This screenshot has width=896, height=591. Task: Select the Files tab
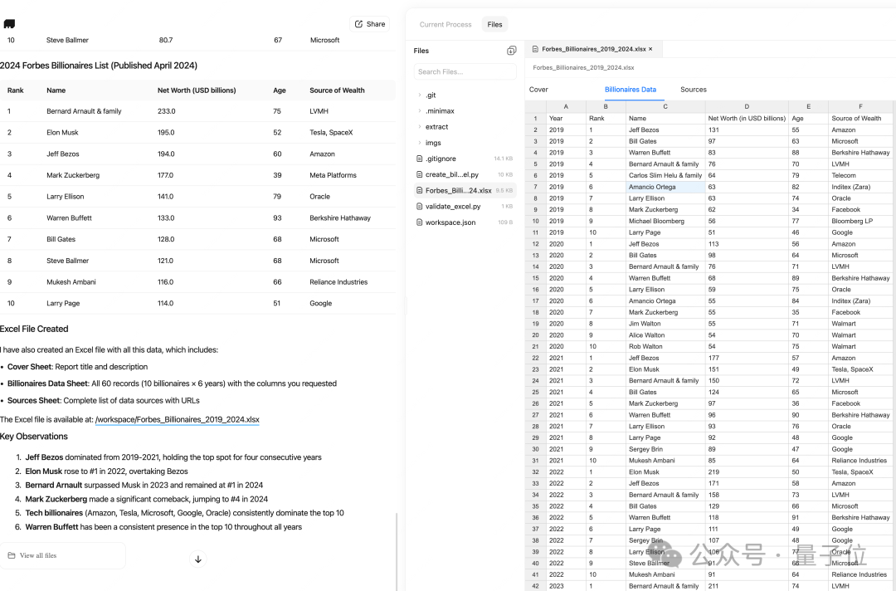point(494,25)
